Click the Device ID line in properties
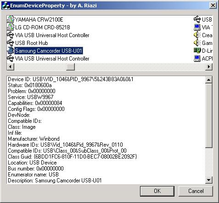This screenshot has width=219, height=203. click(71, 79)
